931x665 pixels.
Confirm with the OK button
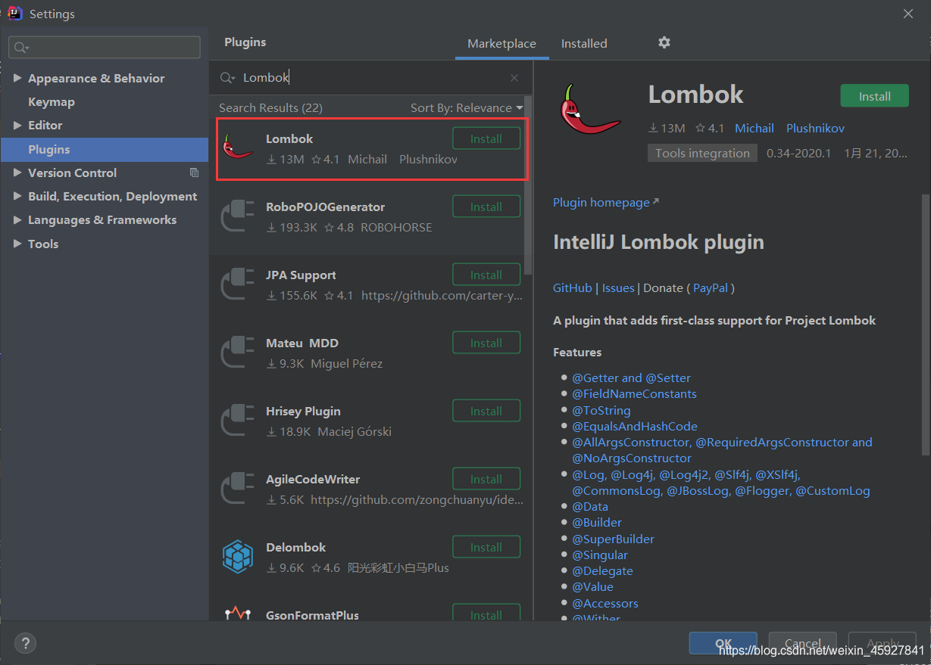(723, 643)
